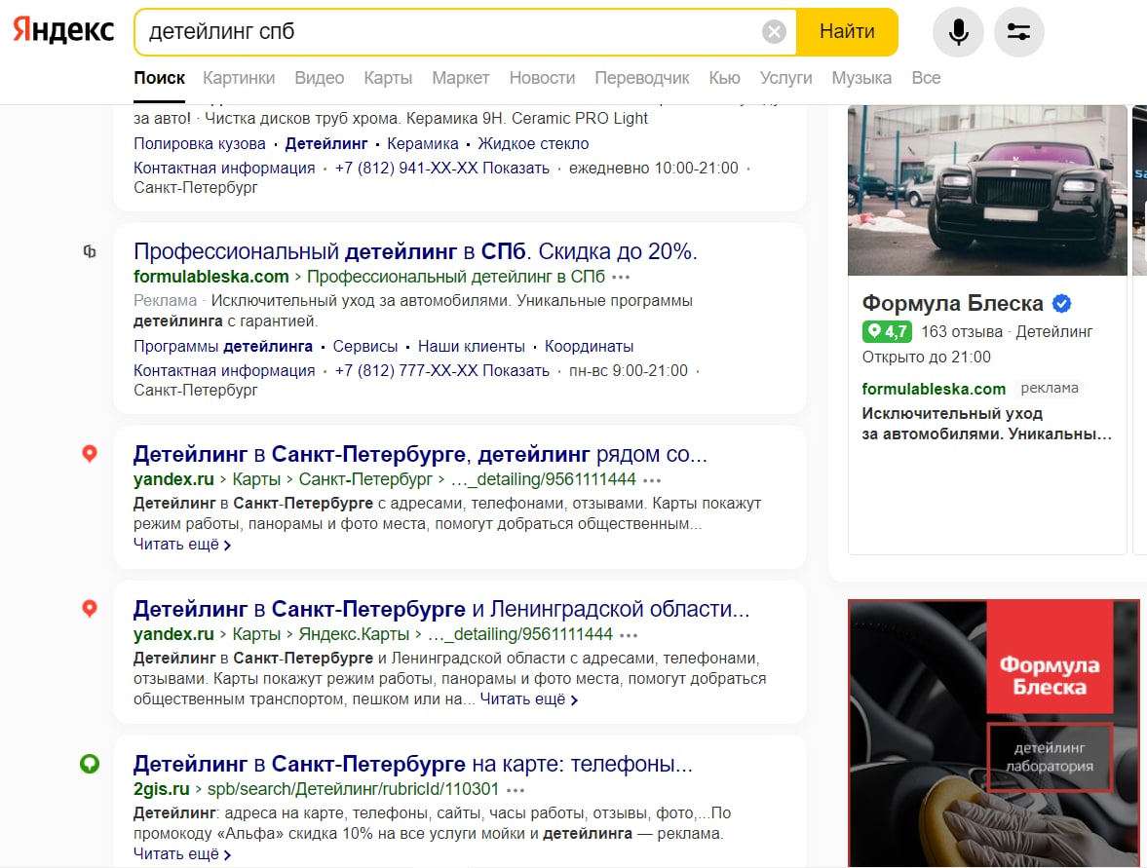Viewport: 1147px width, 868px height.
Task: Open Детейлинг в Санкт-Петербурге на карте result
Action: (x=412, y=764)
